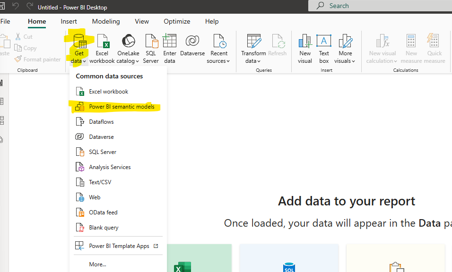Click the Dataverse ribbon icon
This screenshot has width=452, height=272.
click(x=192, y=42)
